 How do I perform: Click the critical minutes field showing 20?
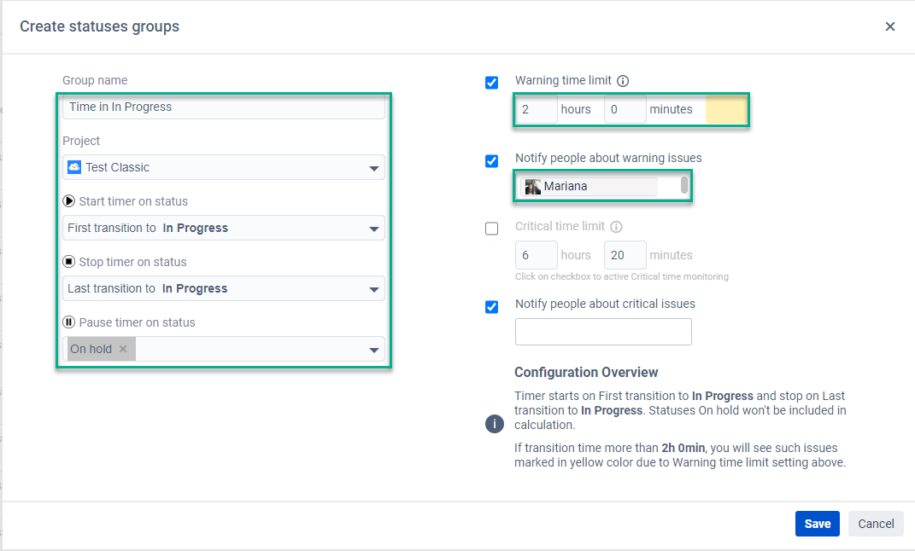(625, 255)
